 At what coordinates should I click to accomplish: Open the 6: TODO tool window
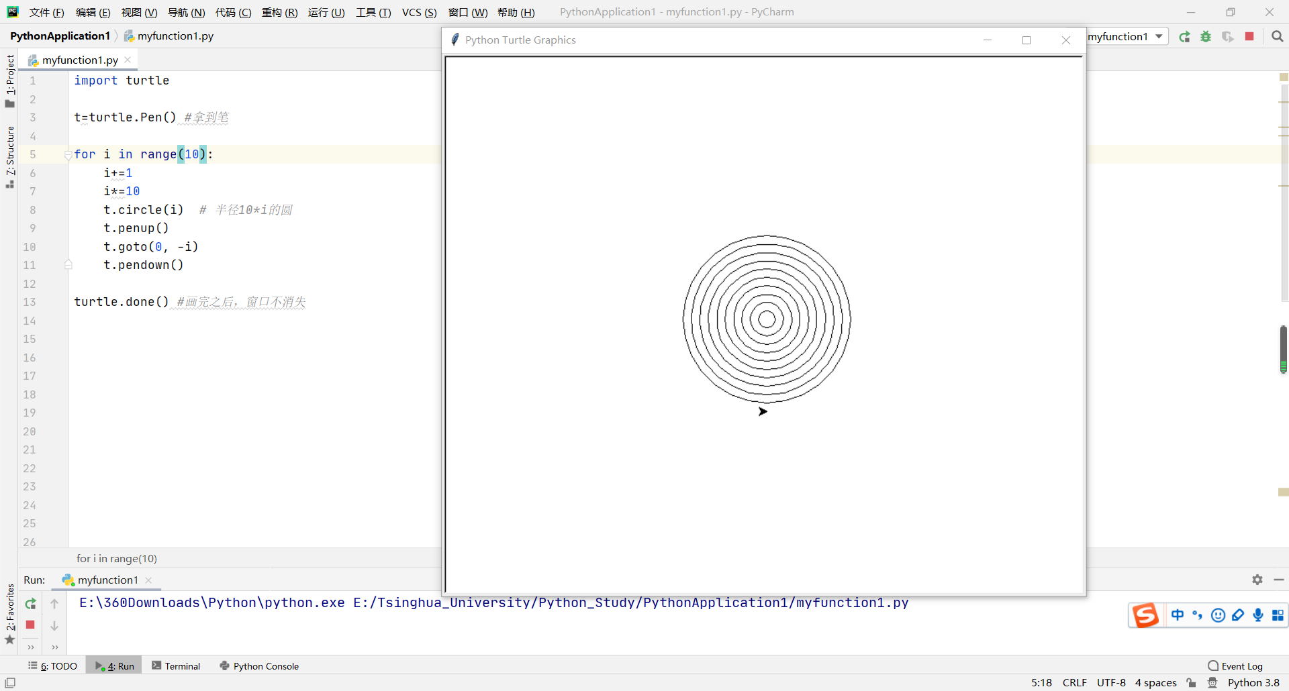coord(52,666)
